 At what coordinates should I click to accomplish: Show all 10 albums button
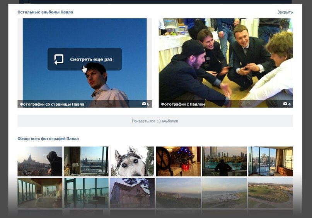pos(155,121)
